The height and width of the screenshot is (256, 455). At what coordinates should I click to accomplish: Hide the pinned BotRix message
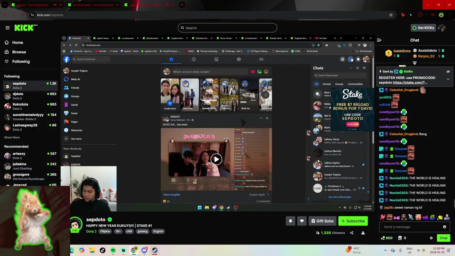click(448, 71)
